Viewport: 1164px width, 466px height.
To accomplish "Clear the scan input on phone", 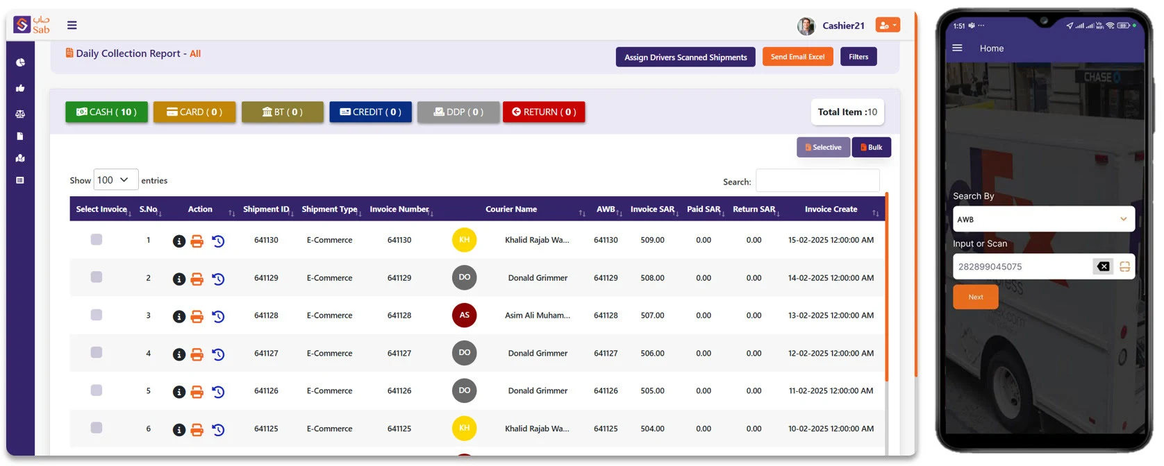I will (1103, 266).
